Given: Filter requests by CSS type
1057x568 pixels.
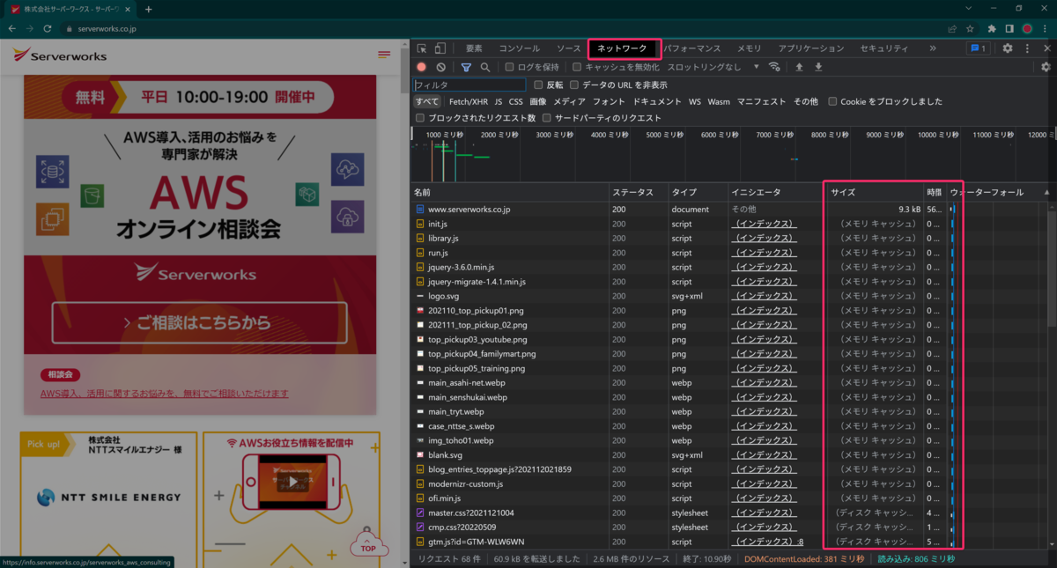Looking at the screenshot, I should click(515, 102).
